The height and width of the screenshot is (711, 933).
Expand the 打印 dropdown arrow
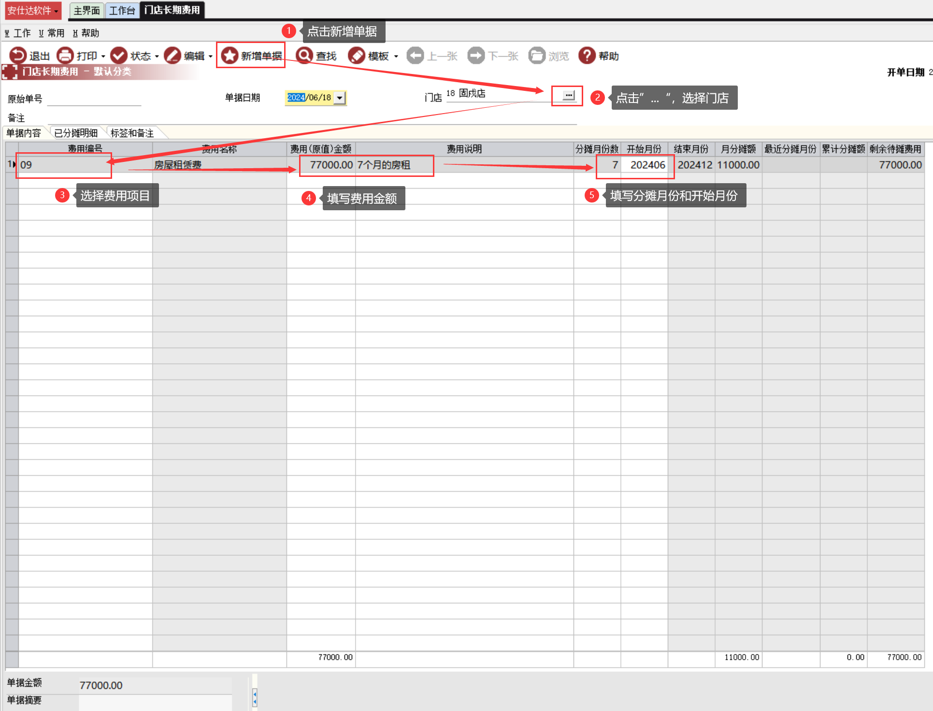[103, 56]
